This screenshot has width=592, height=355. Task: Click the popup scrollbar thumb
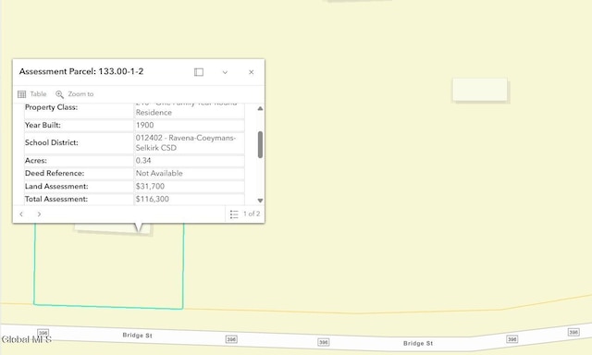(260, 144)
